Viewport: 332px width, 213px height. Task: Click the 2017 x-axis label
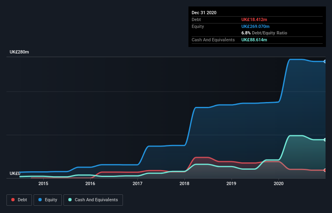[137, 183]
